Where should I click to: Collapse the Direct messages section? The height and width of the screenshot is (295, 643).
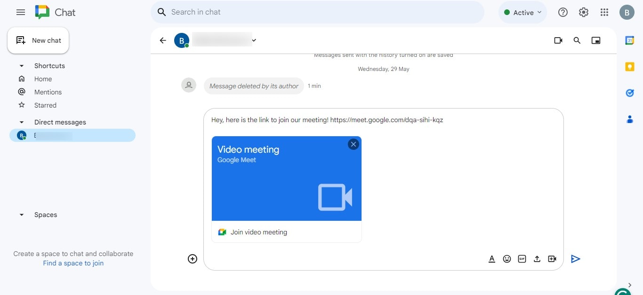tap(21, 122)
